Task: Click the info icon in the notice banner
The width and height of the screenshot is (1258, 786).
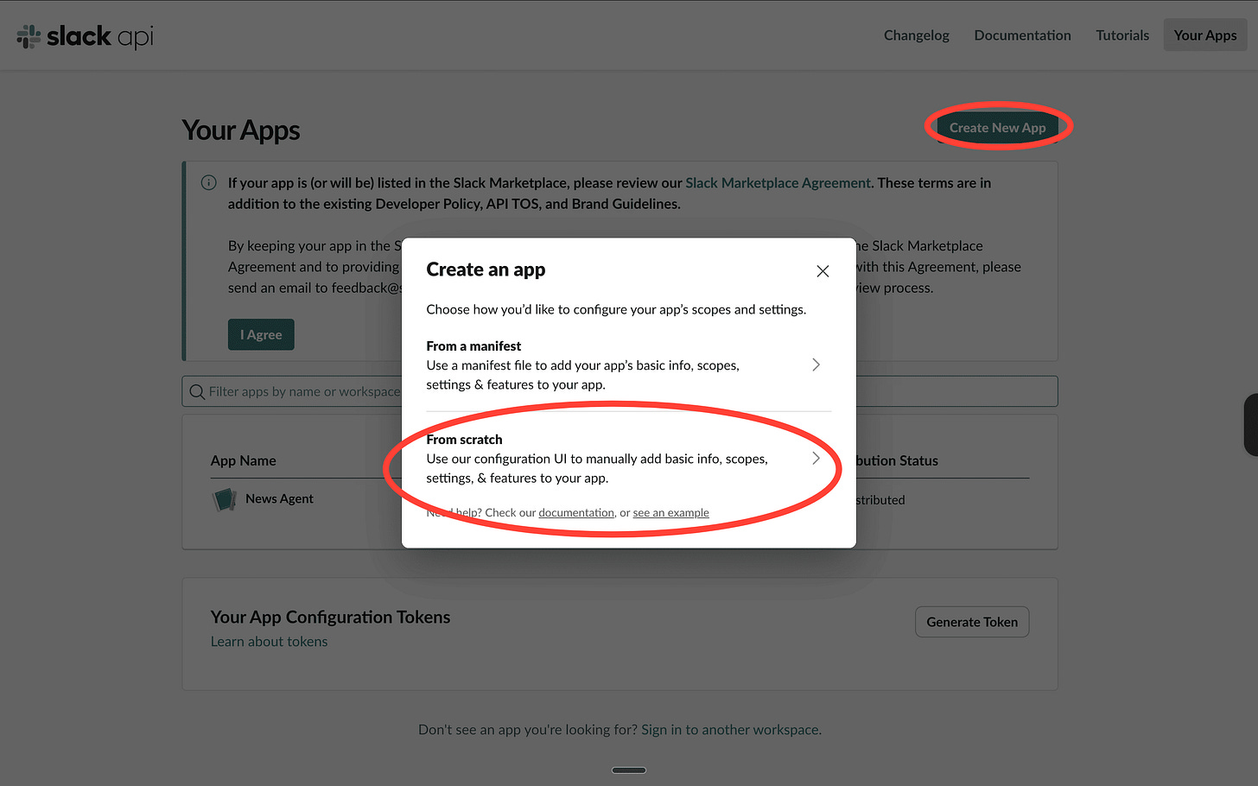Action: [x=208, y=183]
